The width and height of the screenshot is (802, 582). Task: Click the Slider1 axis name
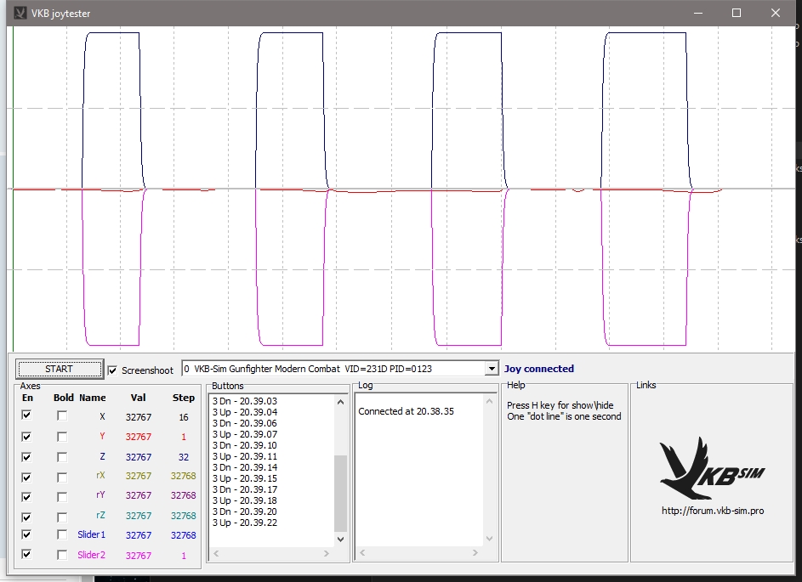[92, 534]
